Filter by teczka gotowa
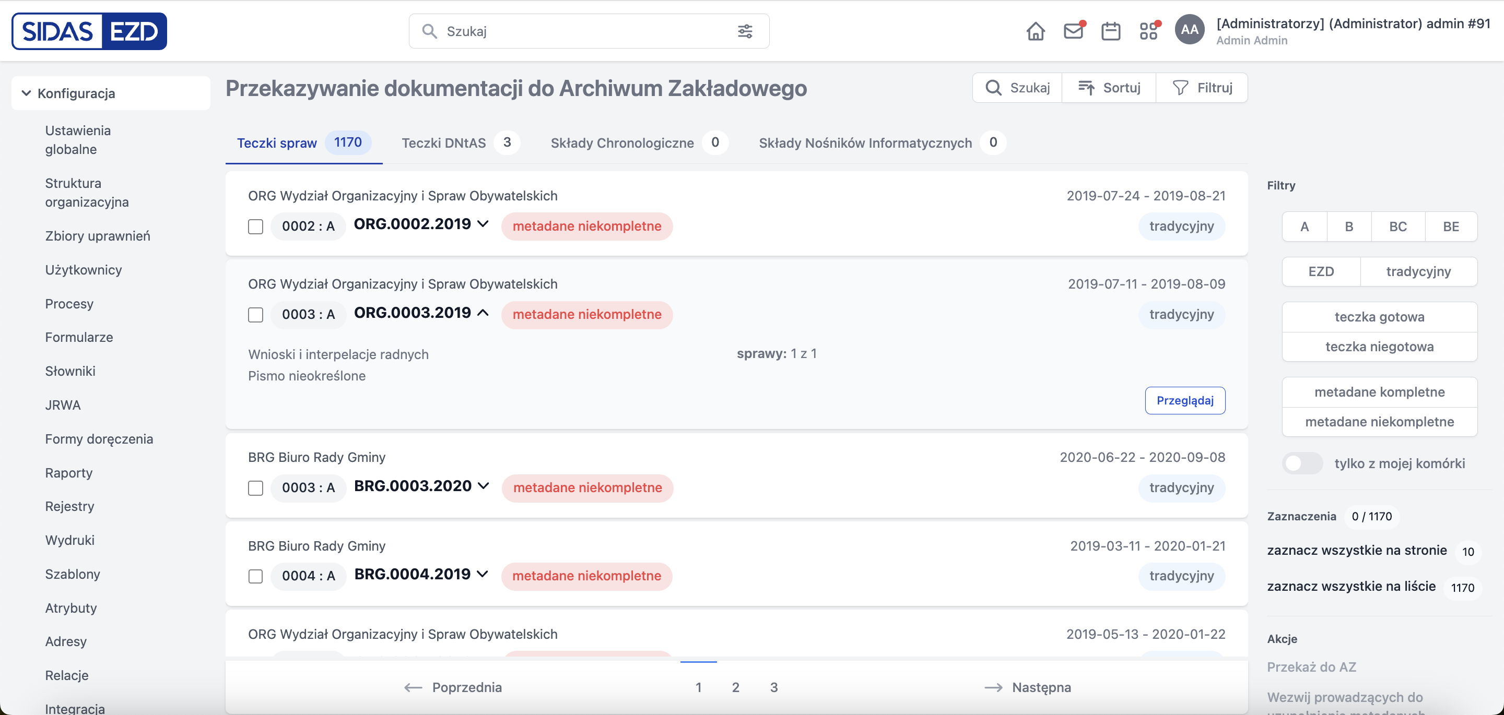This screenshot has height=715, width=1504. pyautogui.click(x=1380, y=317)
